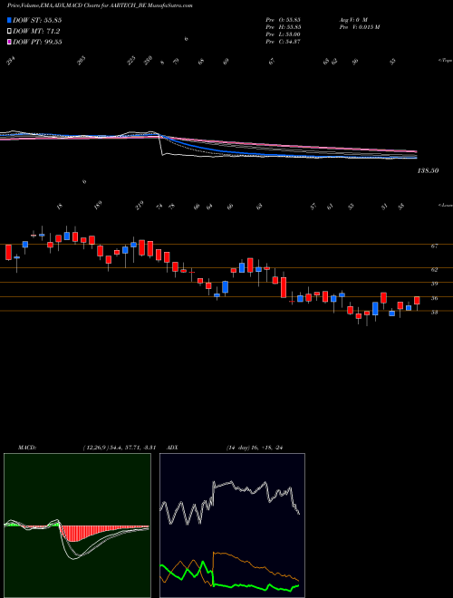The image size is (453, 598).
Task: Click the white DOW MT legend swatch
Action: pyautogui.click(x=9, y=32)
